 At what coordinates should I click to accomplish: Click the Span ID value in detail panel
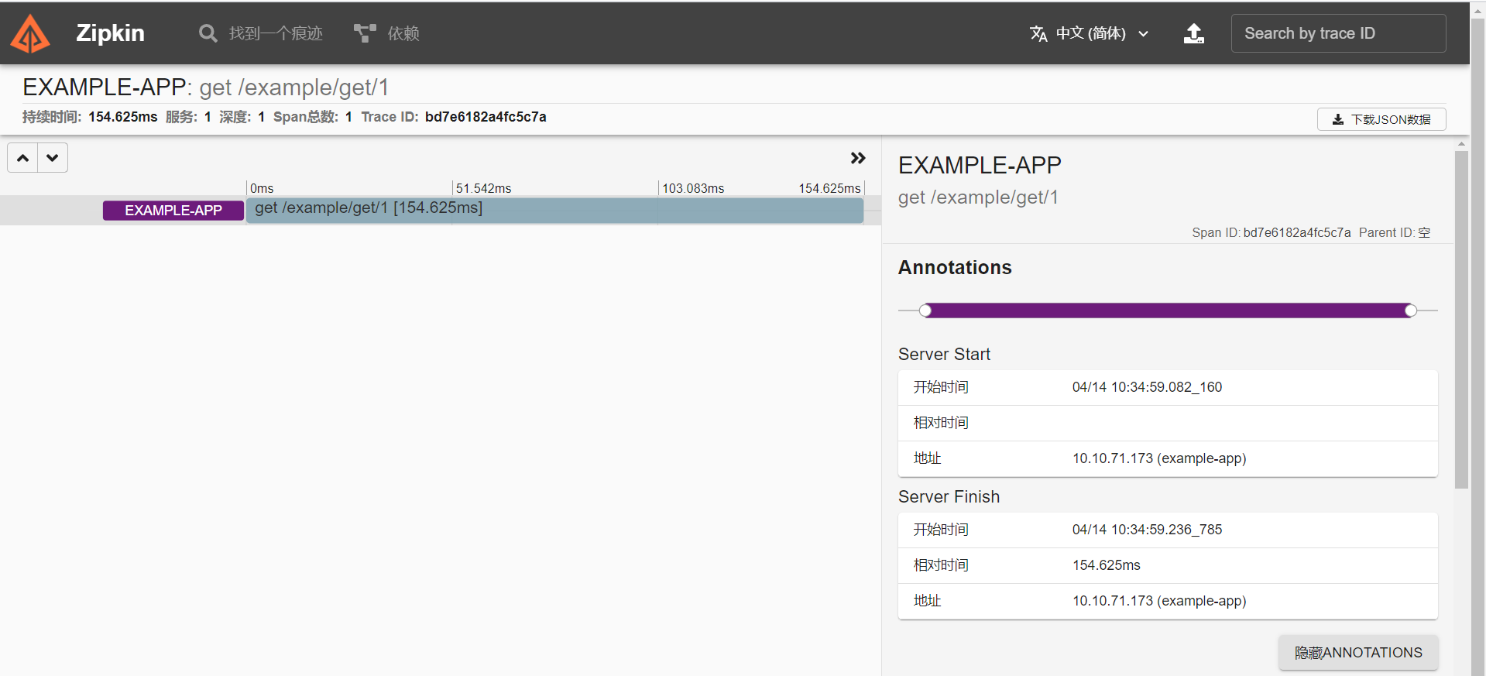[x=1297, y=232]
